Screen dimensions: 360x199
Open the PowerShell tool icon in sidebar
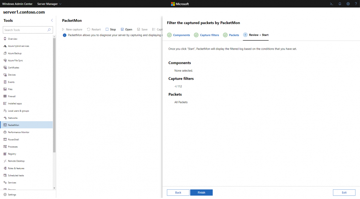coord(5,139)
